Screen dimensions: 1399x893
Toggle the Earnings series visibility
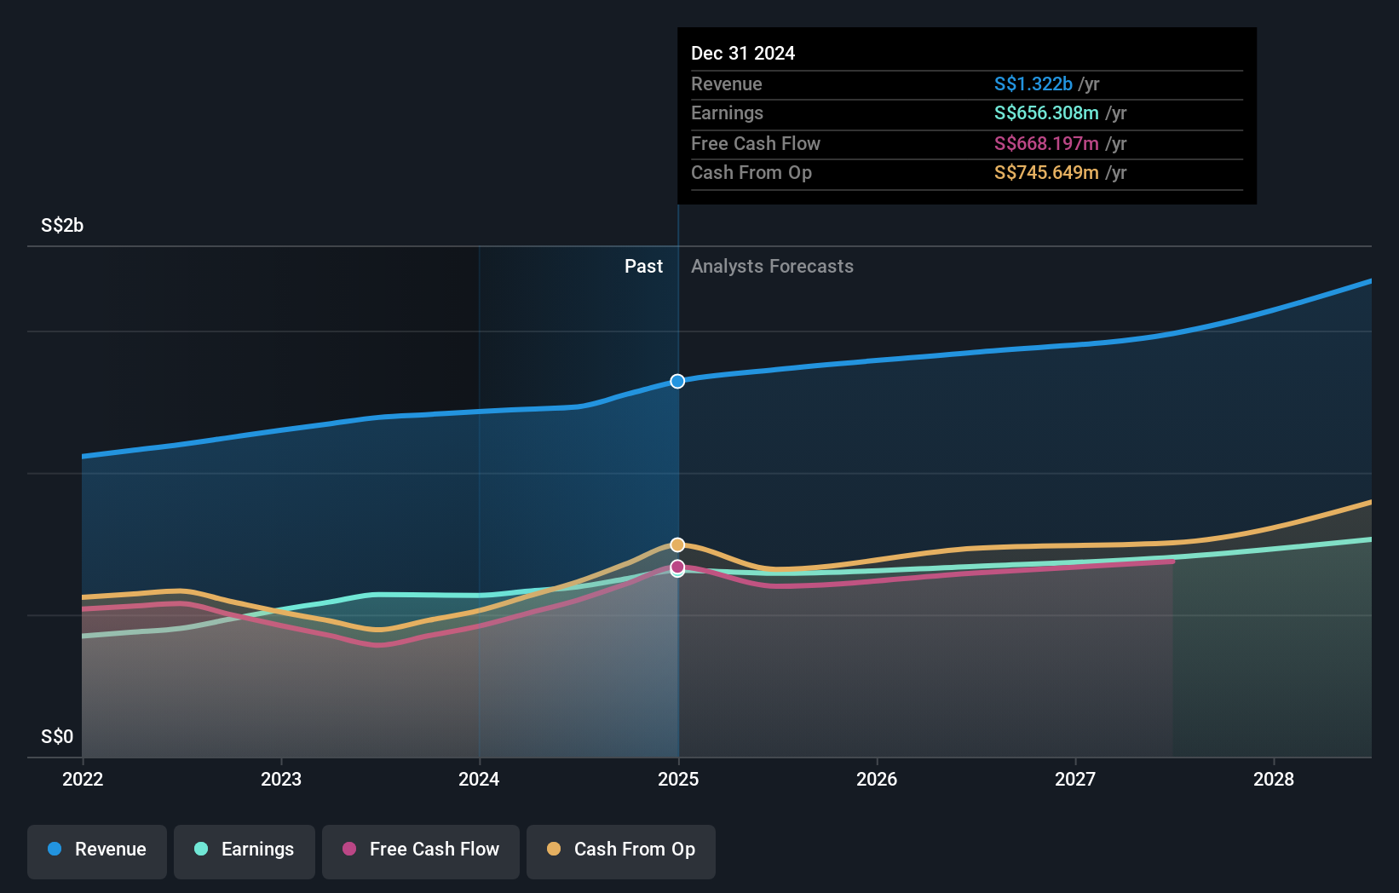(244, 850)
